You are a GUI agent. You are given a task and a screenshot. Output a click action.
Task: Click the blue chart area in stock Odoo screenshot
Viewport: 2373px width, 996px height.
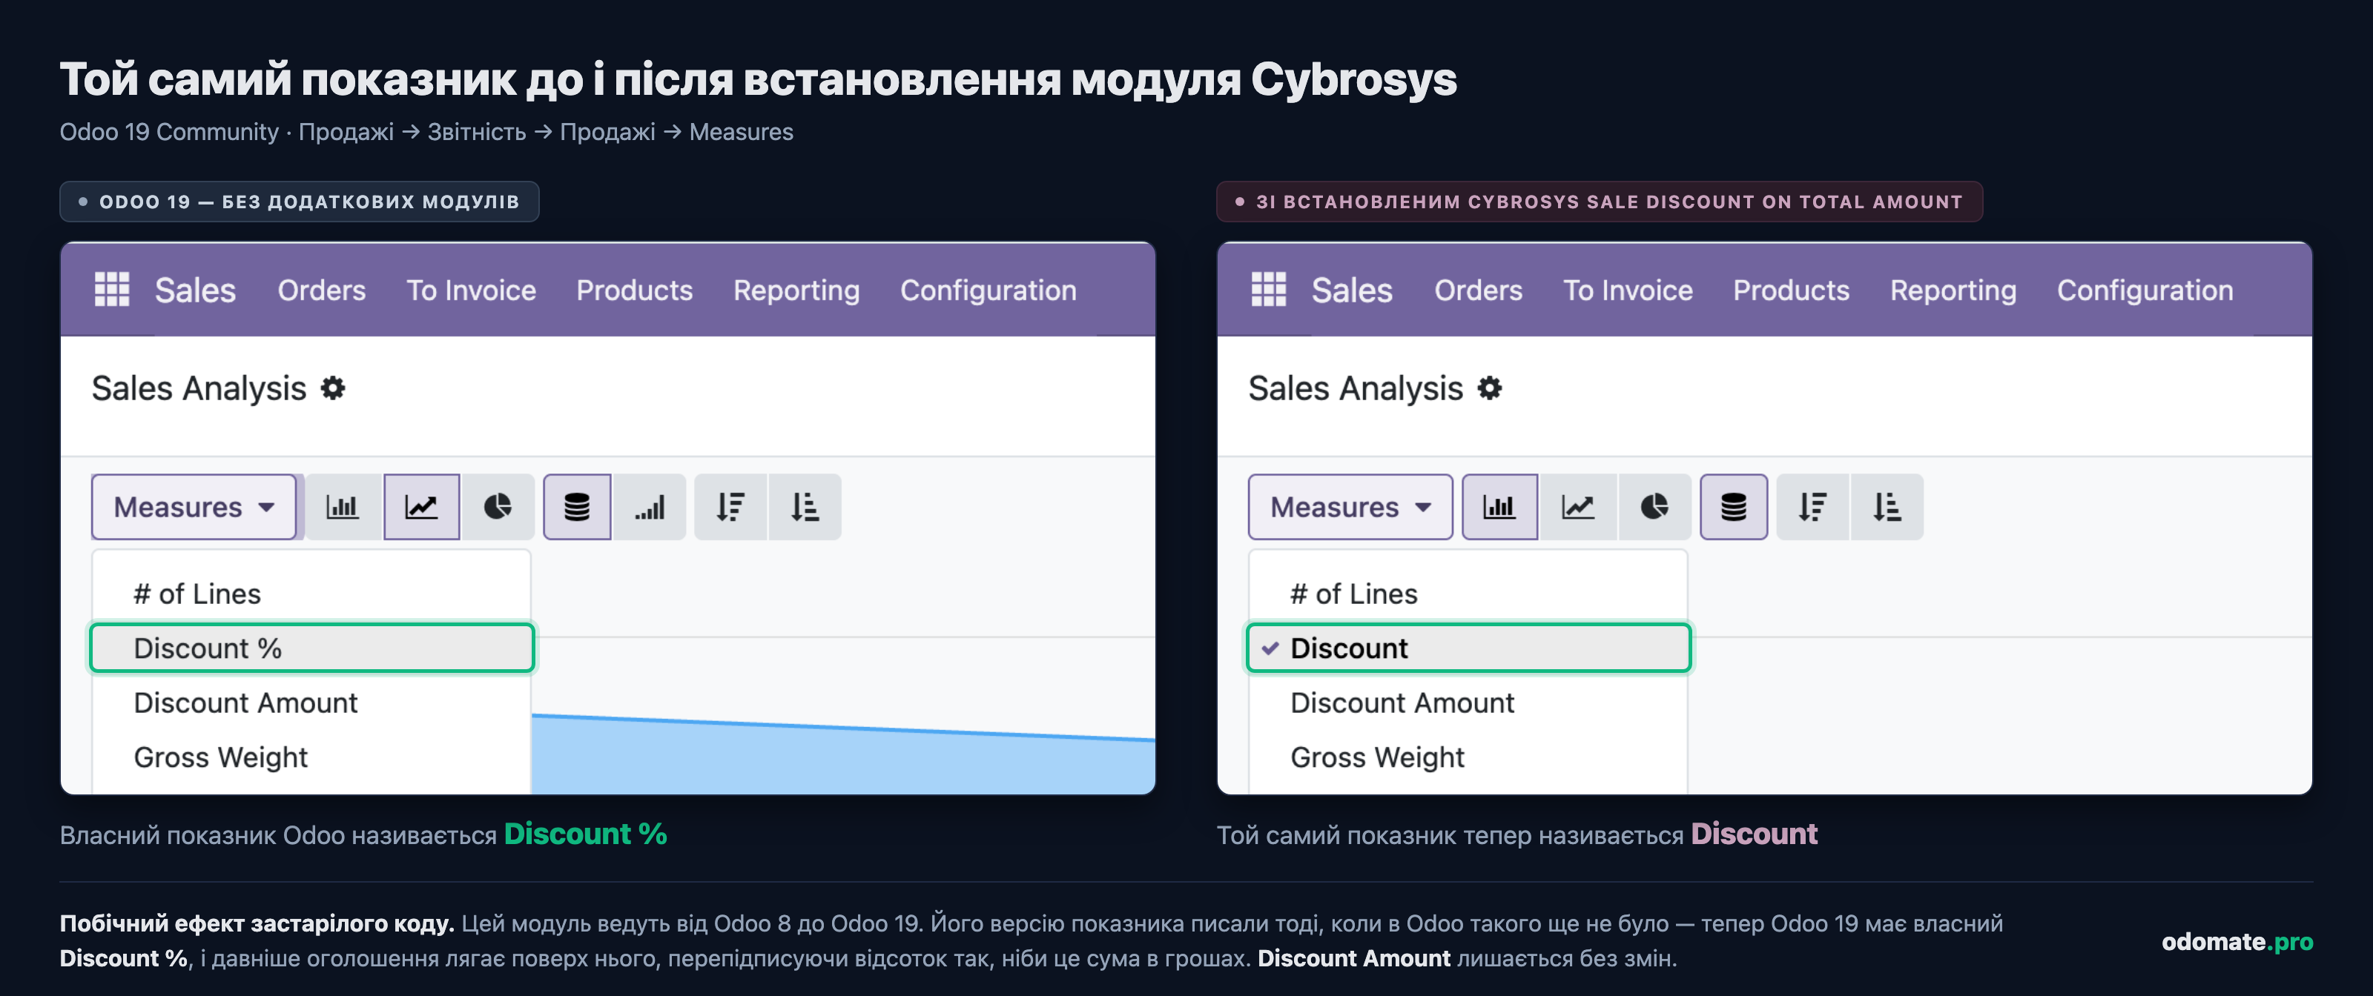[843, 760]
